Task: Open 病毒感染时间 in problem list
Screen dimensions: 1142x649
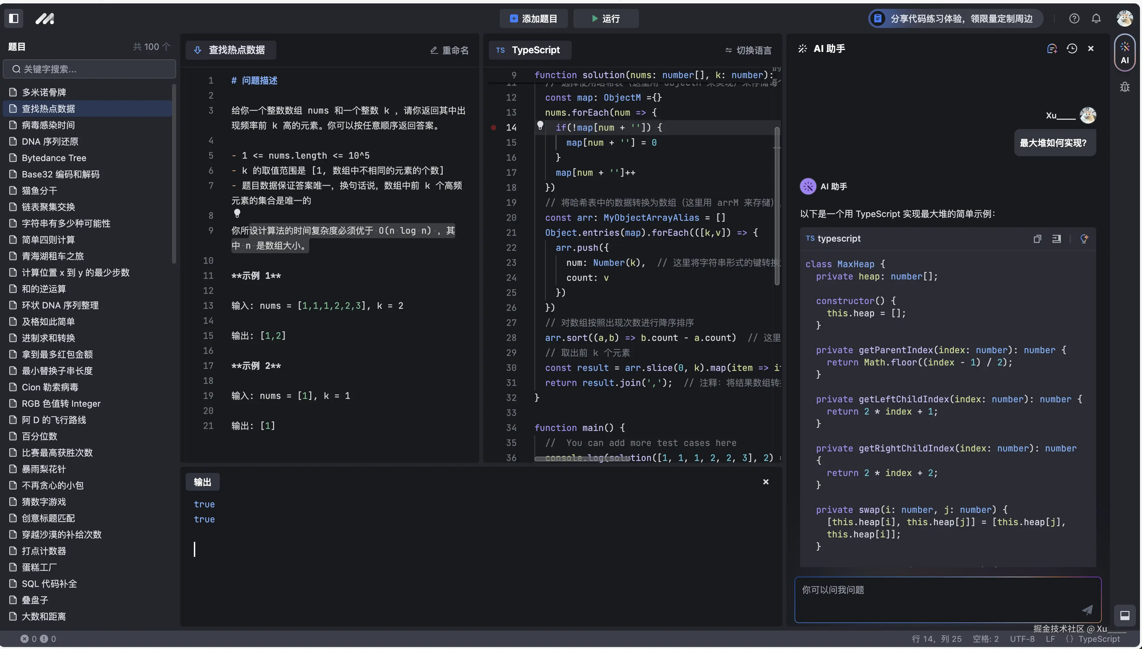Action: click(48, 125)
